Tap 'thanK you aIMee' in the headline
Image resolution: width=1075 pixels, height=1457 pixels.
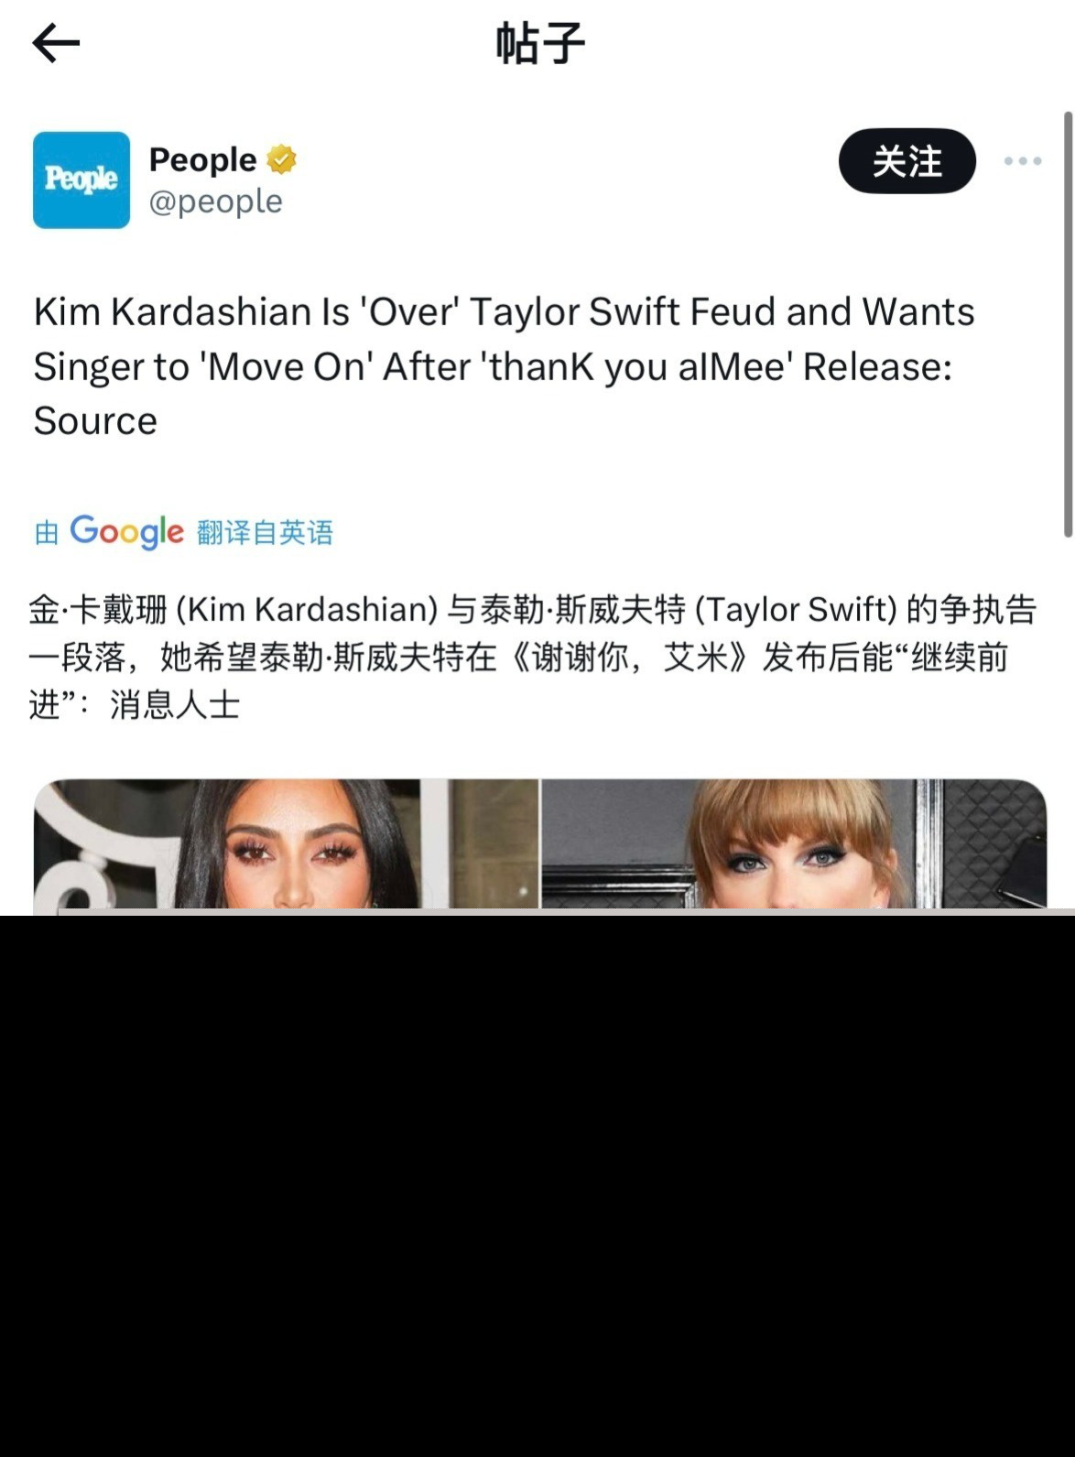[x=635, y=366]
